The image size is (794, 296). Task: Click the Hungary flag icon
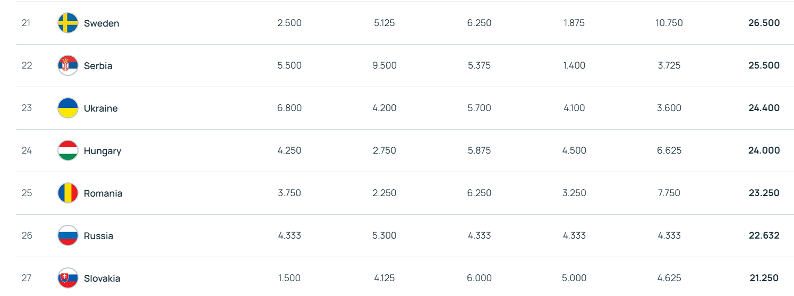point(68,150)
